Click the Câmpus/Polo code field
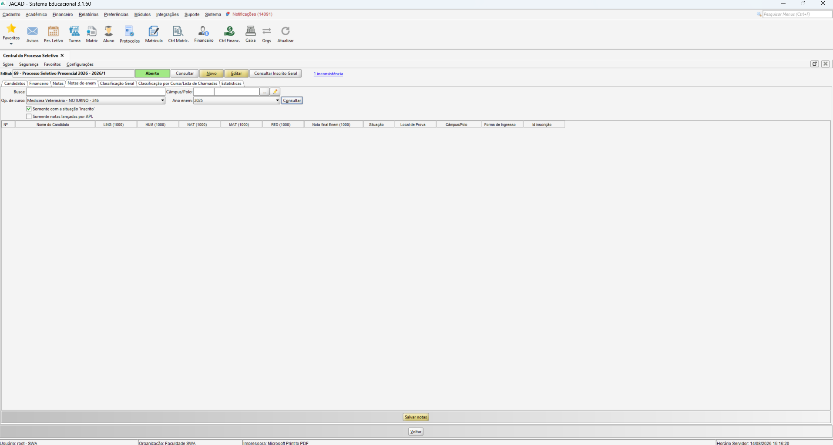Viewport: 833px width, 445px height. [x=204, y=92]
